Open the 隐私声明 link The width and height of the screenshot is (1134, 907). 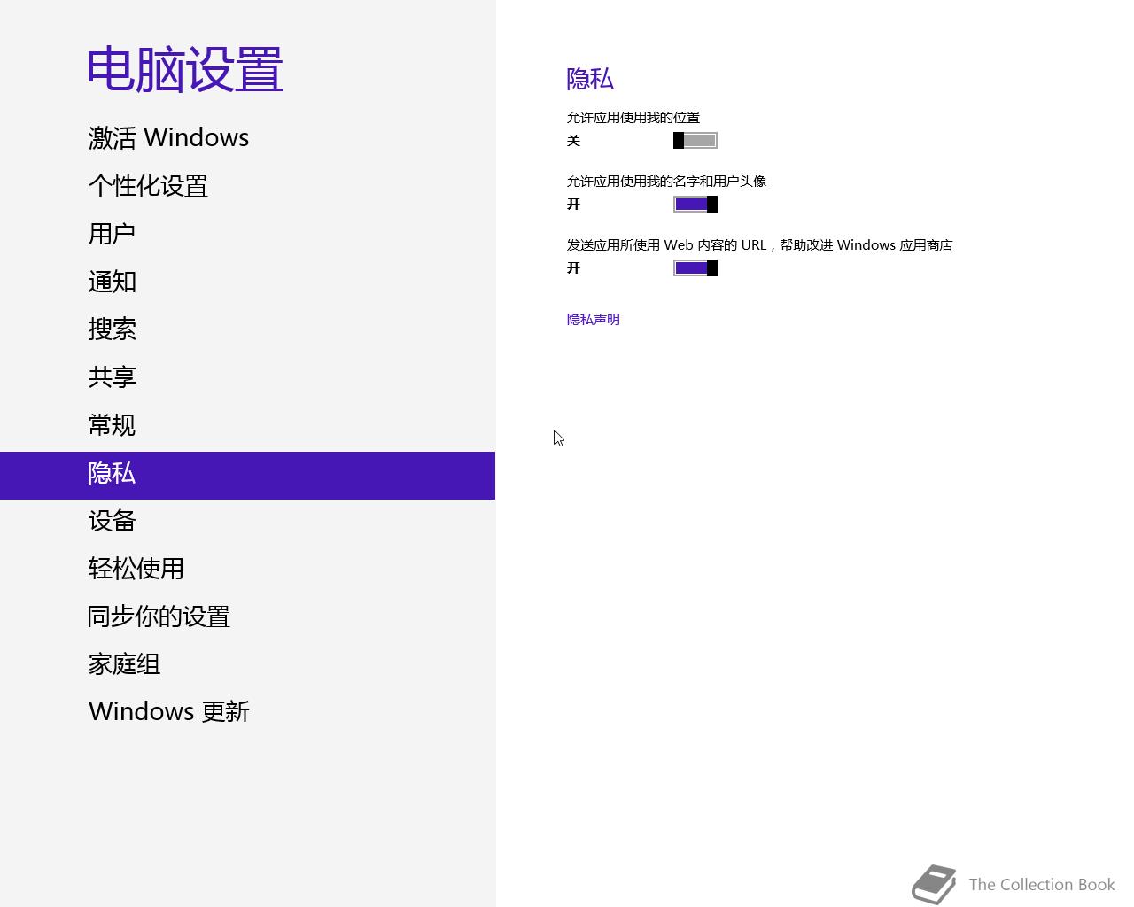point(594,319)
